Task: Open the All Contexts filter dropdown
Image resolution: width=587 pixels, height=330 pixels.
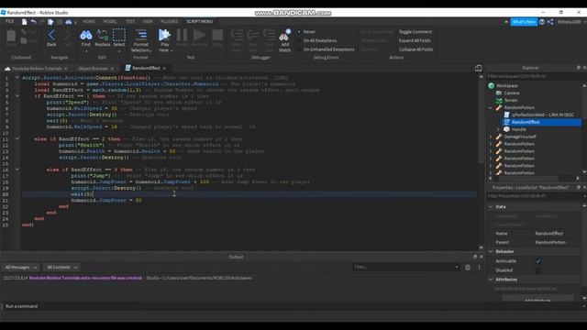Action: click(x=61, y=267)
